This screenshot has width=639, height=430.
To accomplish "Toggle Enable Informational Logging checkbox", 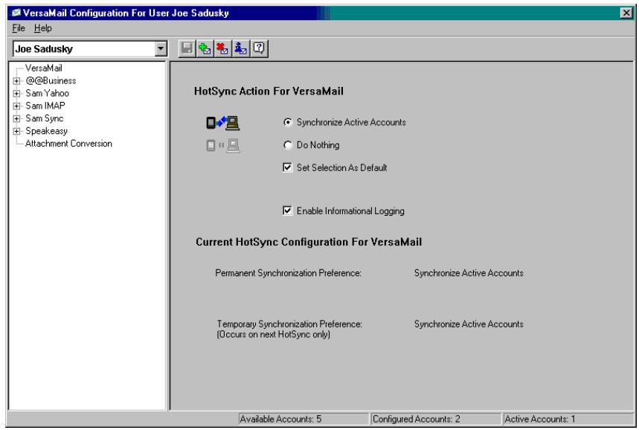I will (287, 211).
